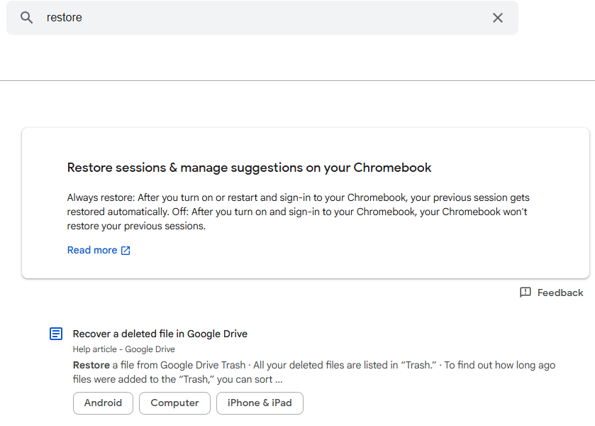The width and height of the screenshot is (595, 426).
Task: Click the bold "Restore" word in article snippet
Action: pyautogui.click(x=91, y=365)
